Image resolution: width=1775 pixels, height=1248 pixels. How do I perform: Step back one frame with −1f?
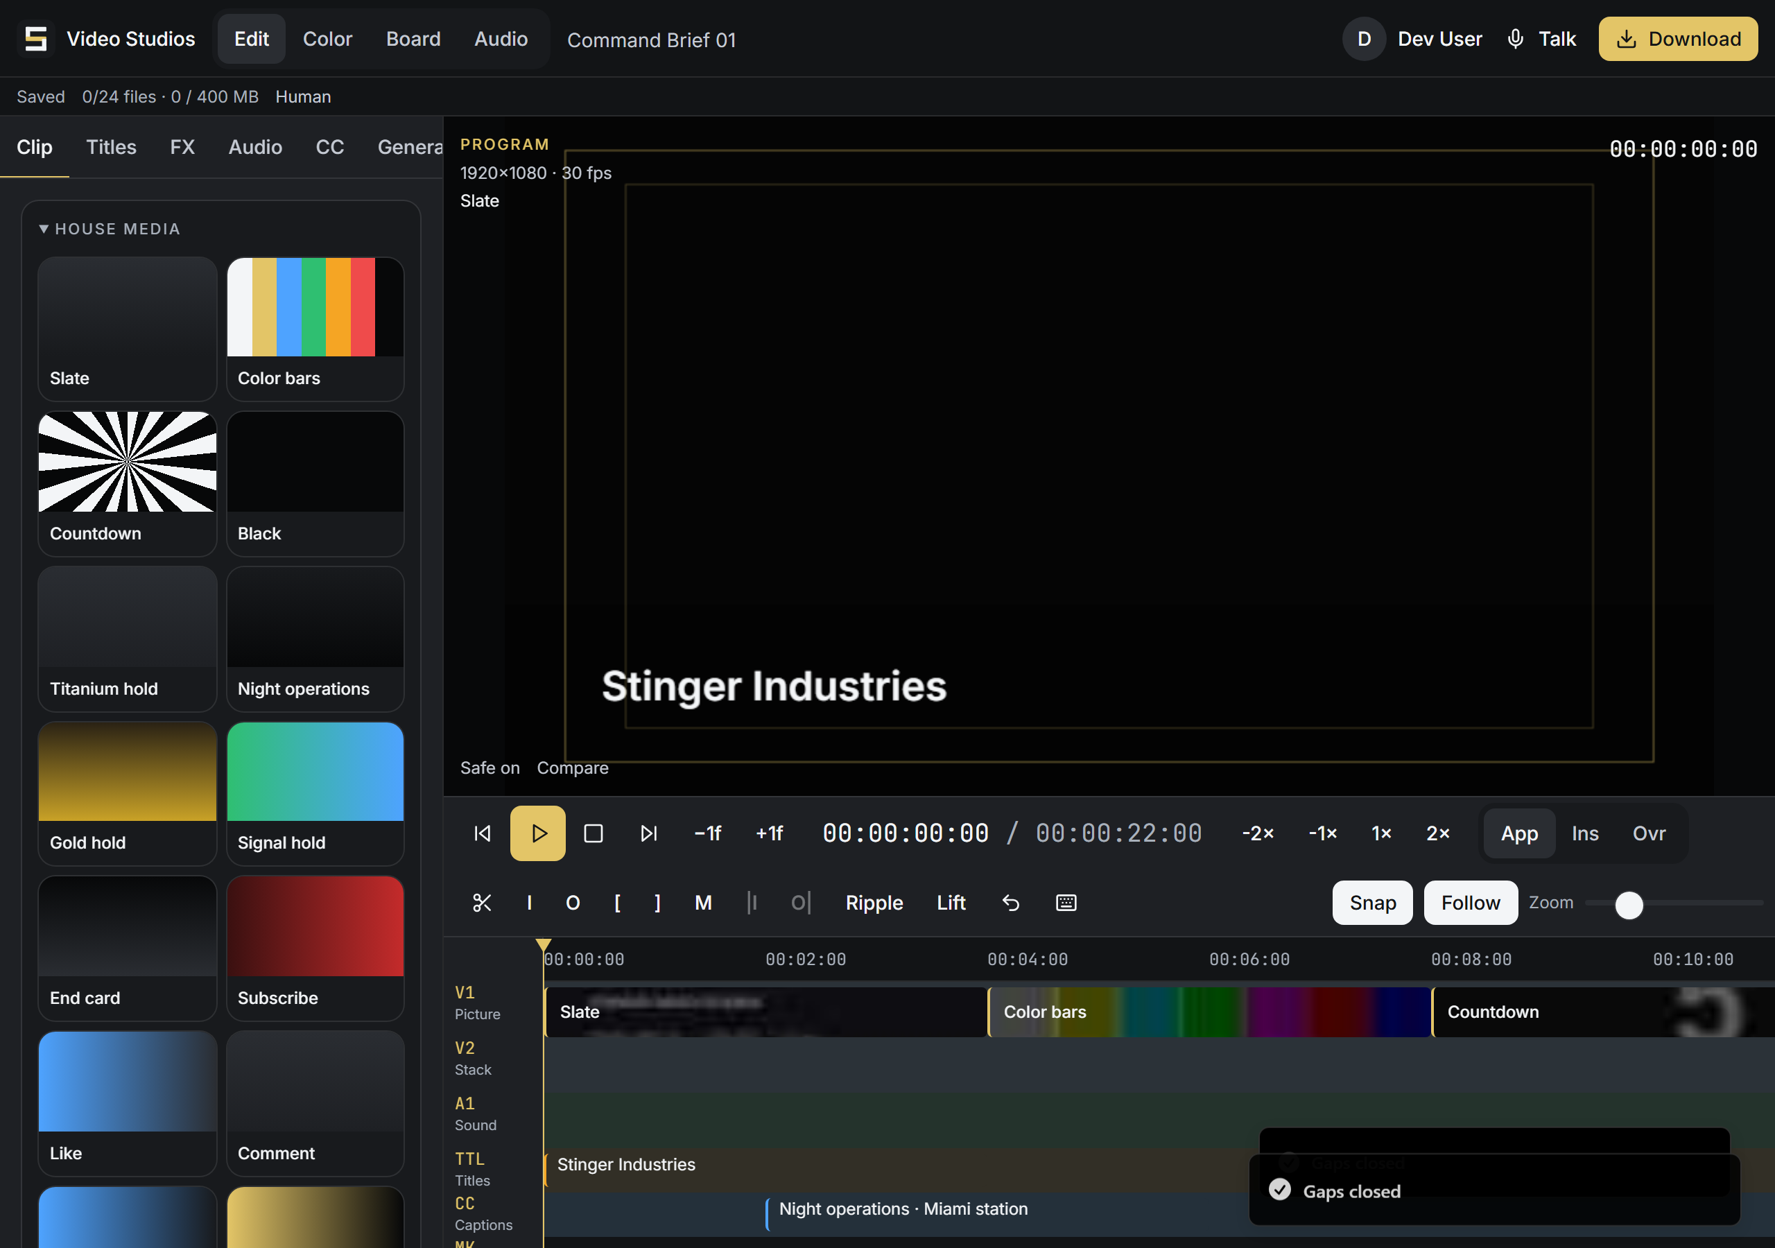pyautogui.click(x=707, y=833)
